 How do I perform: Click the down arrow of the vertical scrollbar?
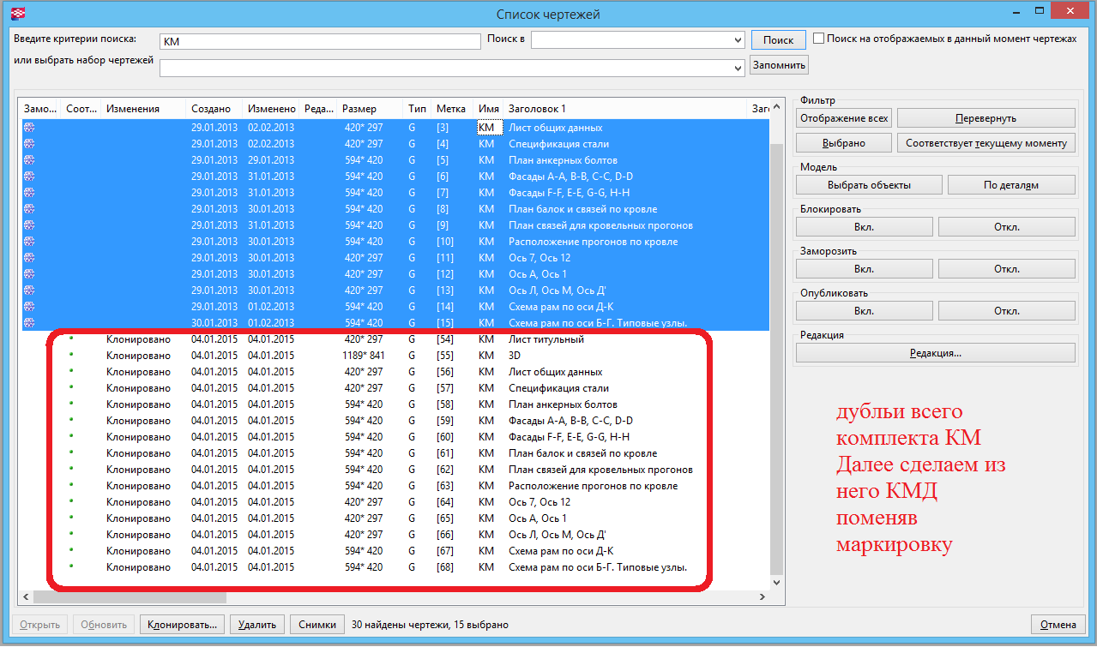(x=777, y=583)
